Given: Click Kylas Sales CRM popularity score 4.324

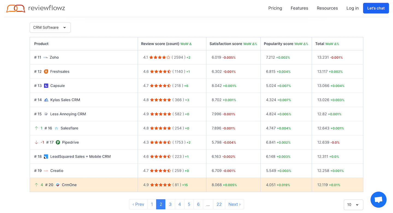Looking at the screenshot, I should tap(271, 100).
